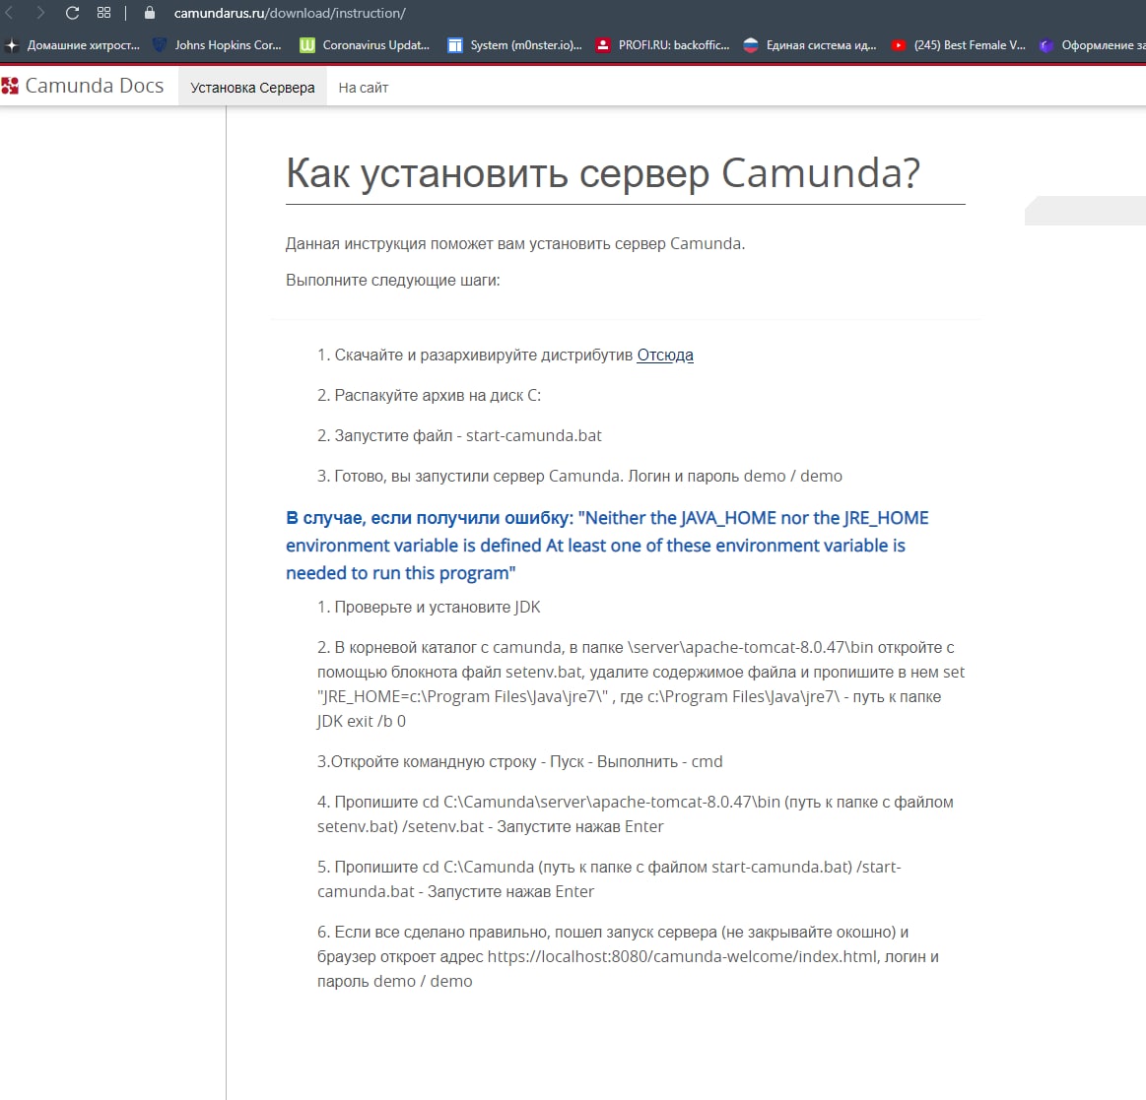Viewport: 1146px width, 1100px height.
Task: Open the speed dial grid icon
Action: [x=103, y=13]
